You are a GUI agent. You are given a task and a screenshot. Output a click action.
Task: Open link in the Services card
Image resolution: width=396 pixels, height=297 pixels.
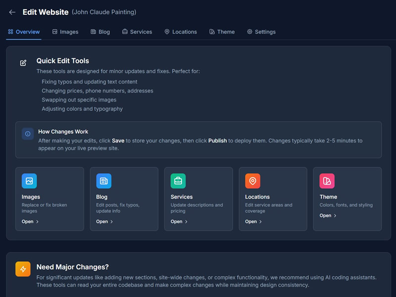[x=179, y=222]
